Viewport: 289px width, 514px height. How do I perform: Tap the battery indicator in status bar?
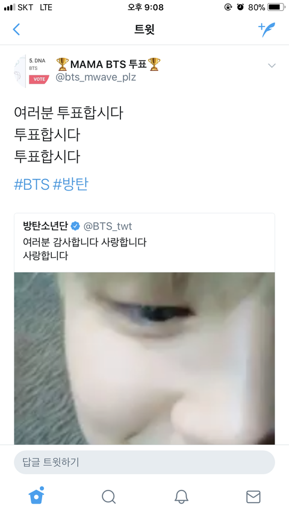pos(276,7)
